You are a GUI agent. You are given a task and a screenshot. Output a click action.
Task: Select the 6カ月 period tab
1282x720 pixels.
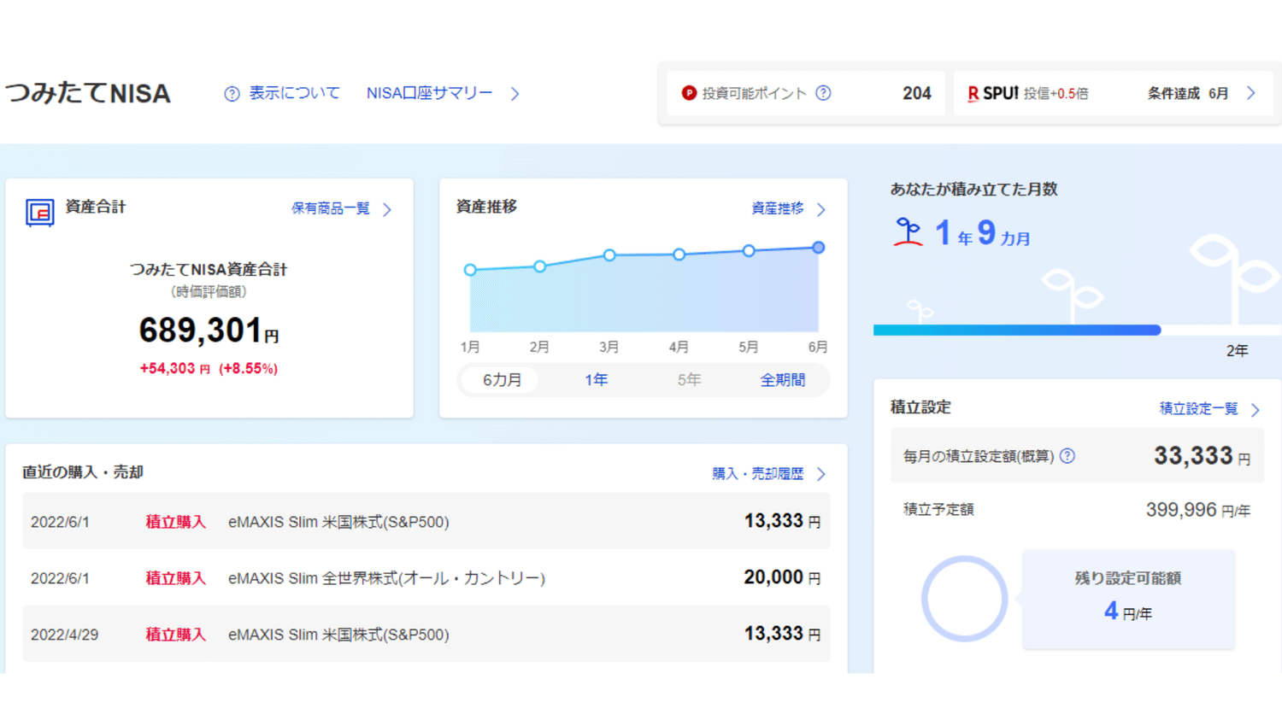coord(502,380)
